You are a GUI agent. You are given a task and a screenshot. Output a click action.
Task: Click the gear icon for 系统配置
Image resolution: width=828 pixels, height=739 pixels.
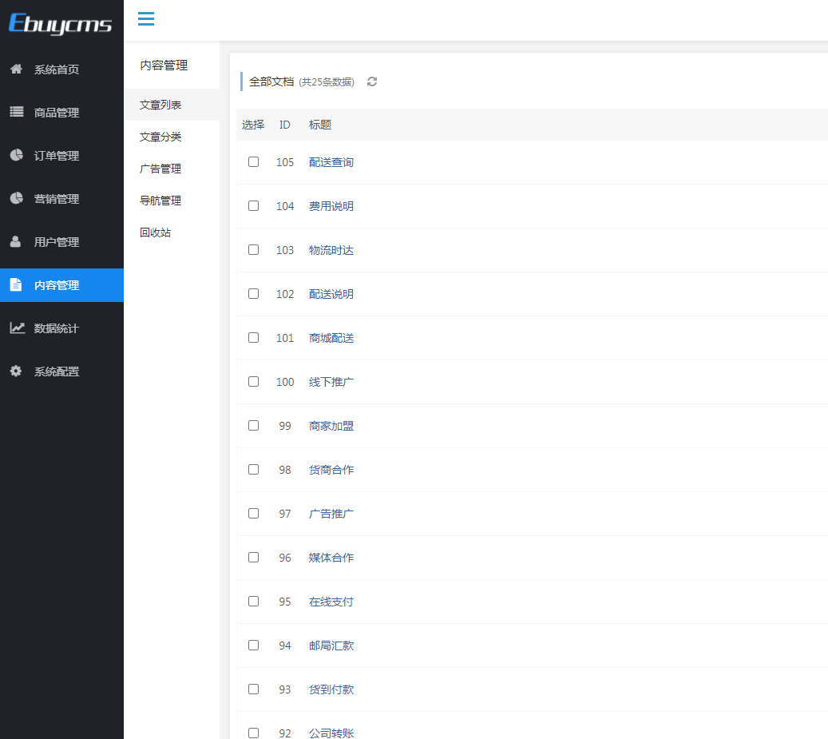click(x=16, y=371)
